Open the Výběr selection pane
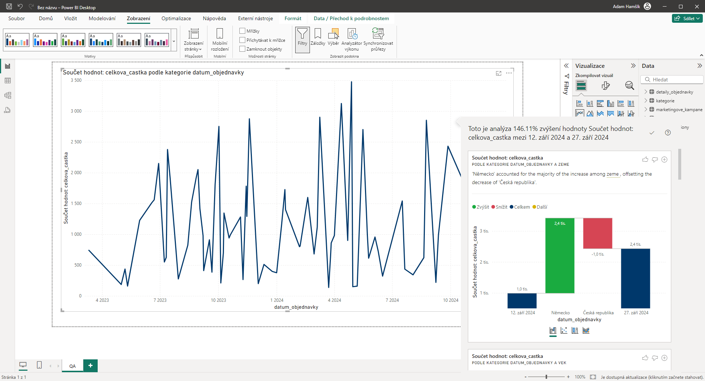Viewport: 705px width, 381px height. 333,37
